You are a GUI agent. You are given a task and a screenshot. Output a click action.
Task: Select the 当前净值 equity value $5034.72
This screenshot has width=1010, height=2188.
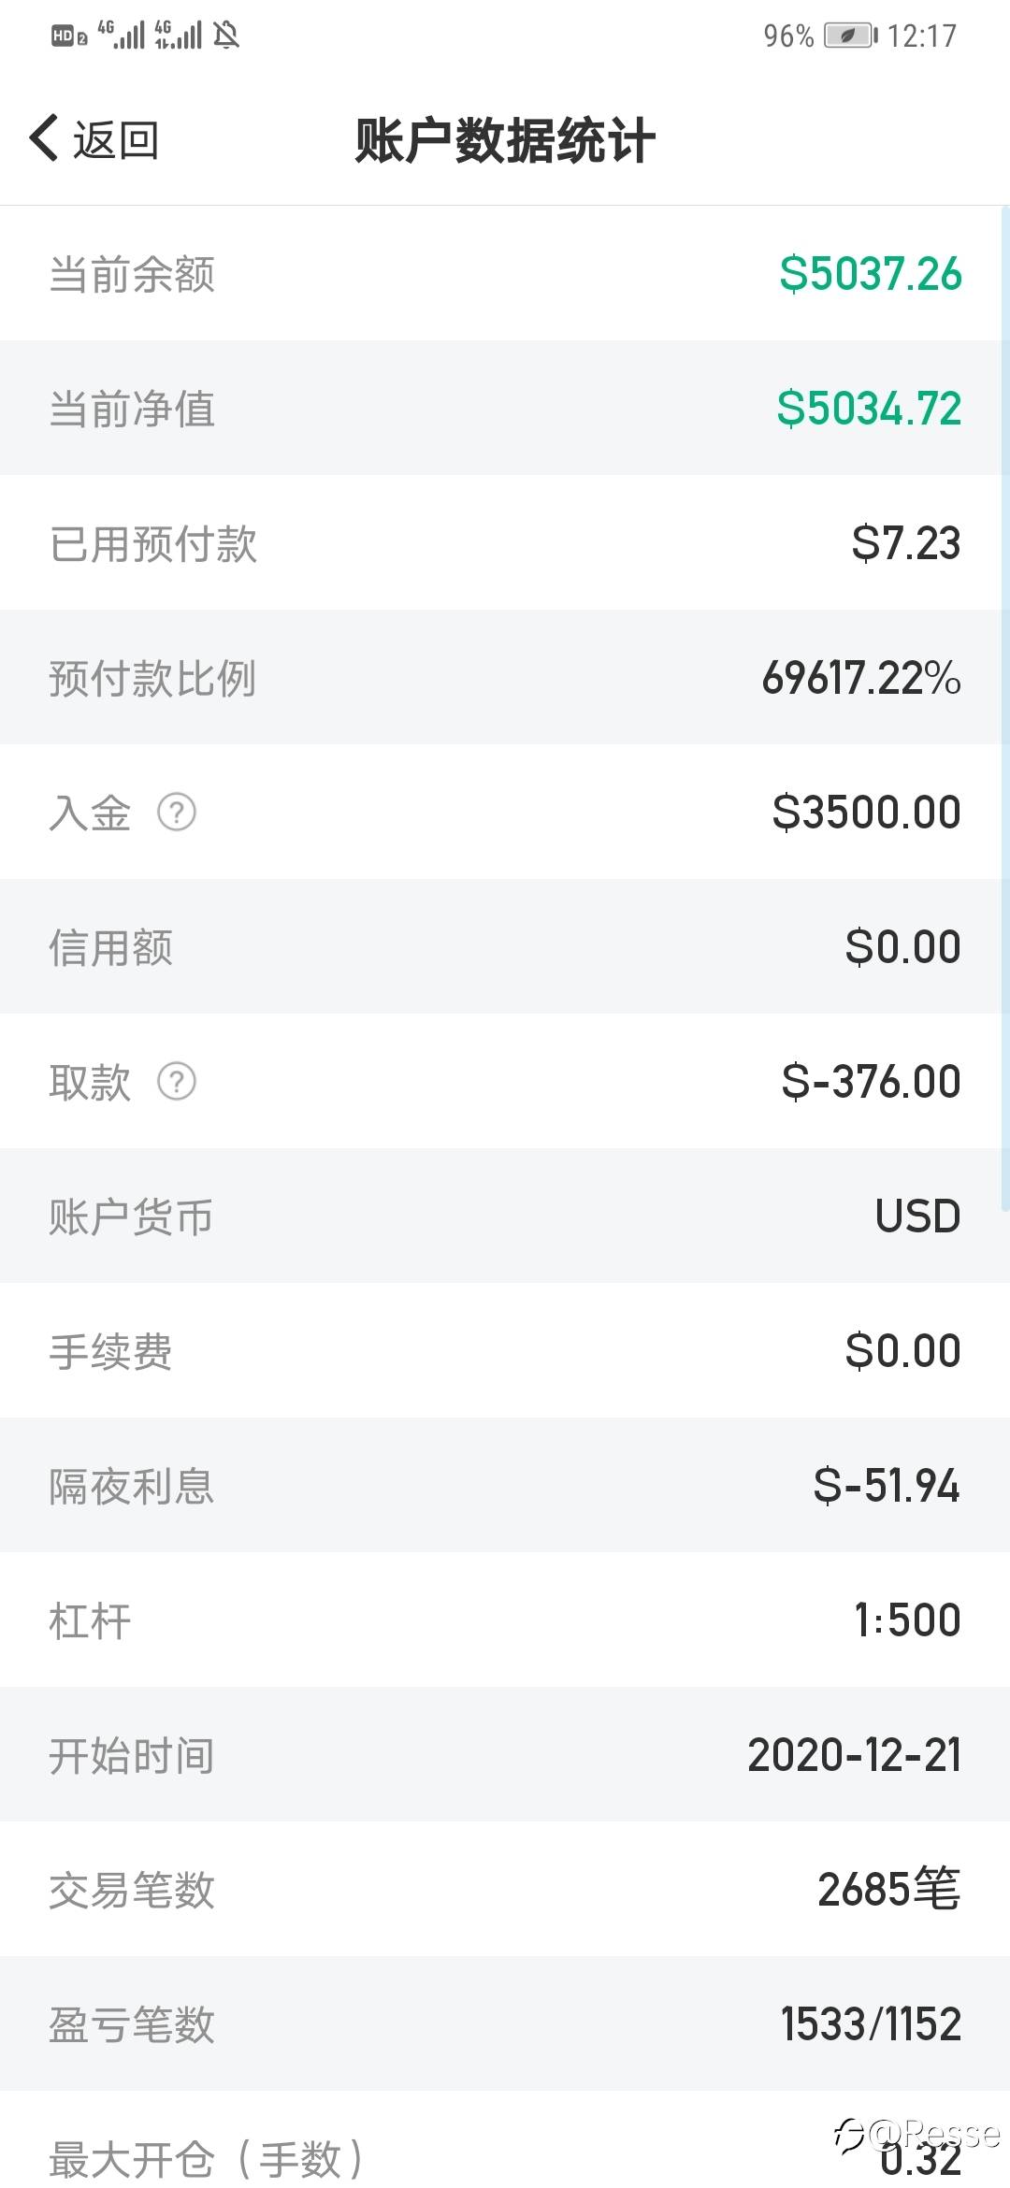click(x=869, y=409)
